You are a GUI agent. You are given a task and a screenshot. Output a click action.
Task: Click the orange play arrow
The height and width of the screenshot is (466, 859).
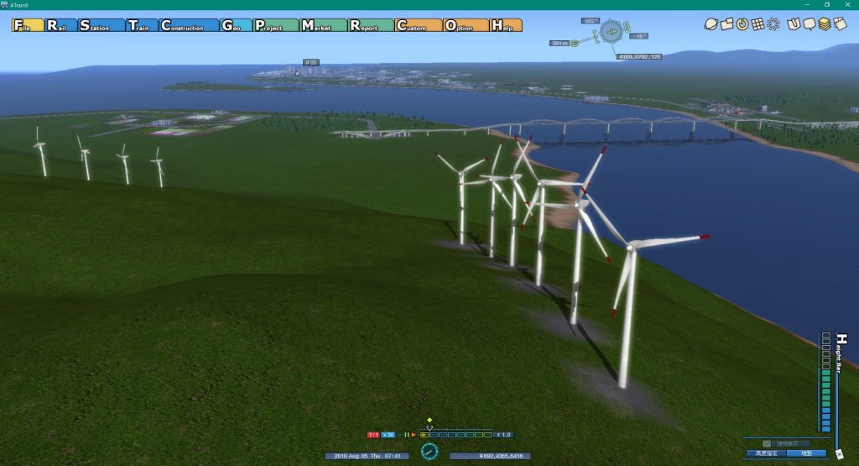[x=414, y=435]
